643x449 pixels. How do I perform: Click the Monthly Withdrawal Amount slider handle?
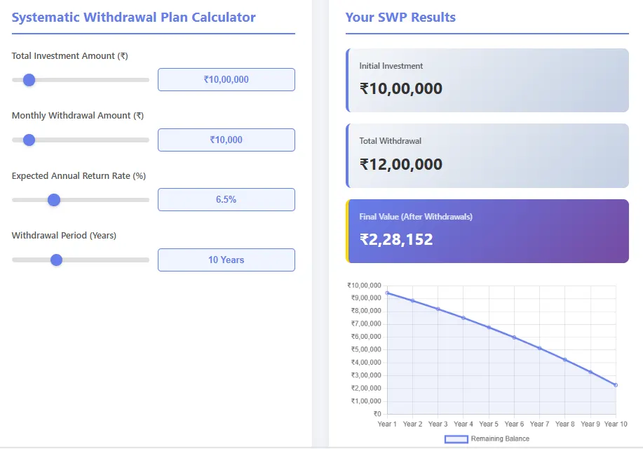(28, 140)
